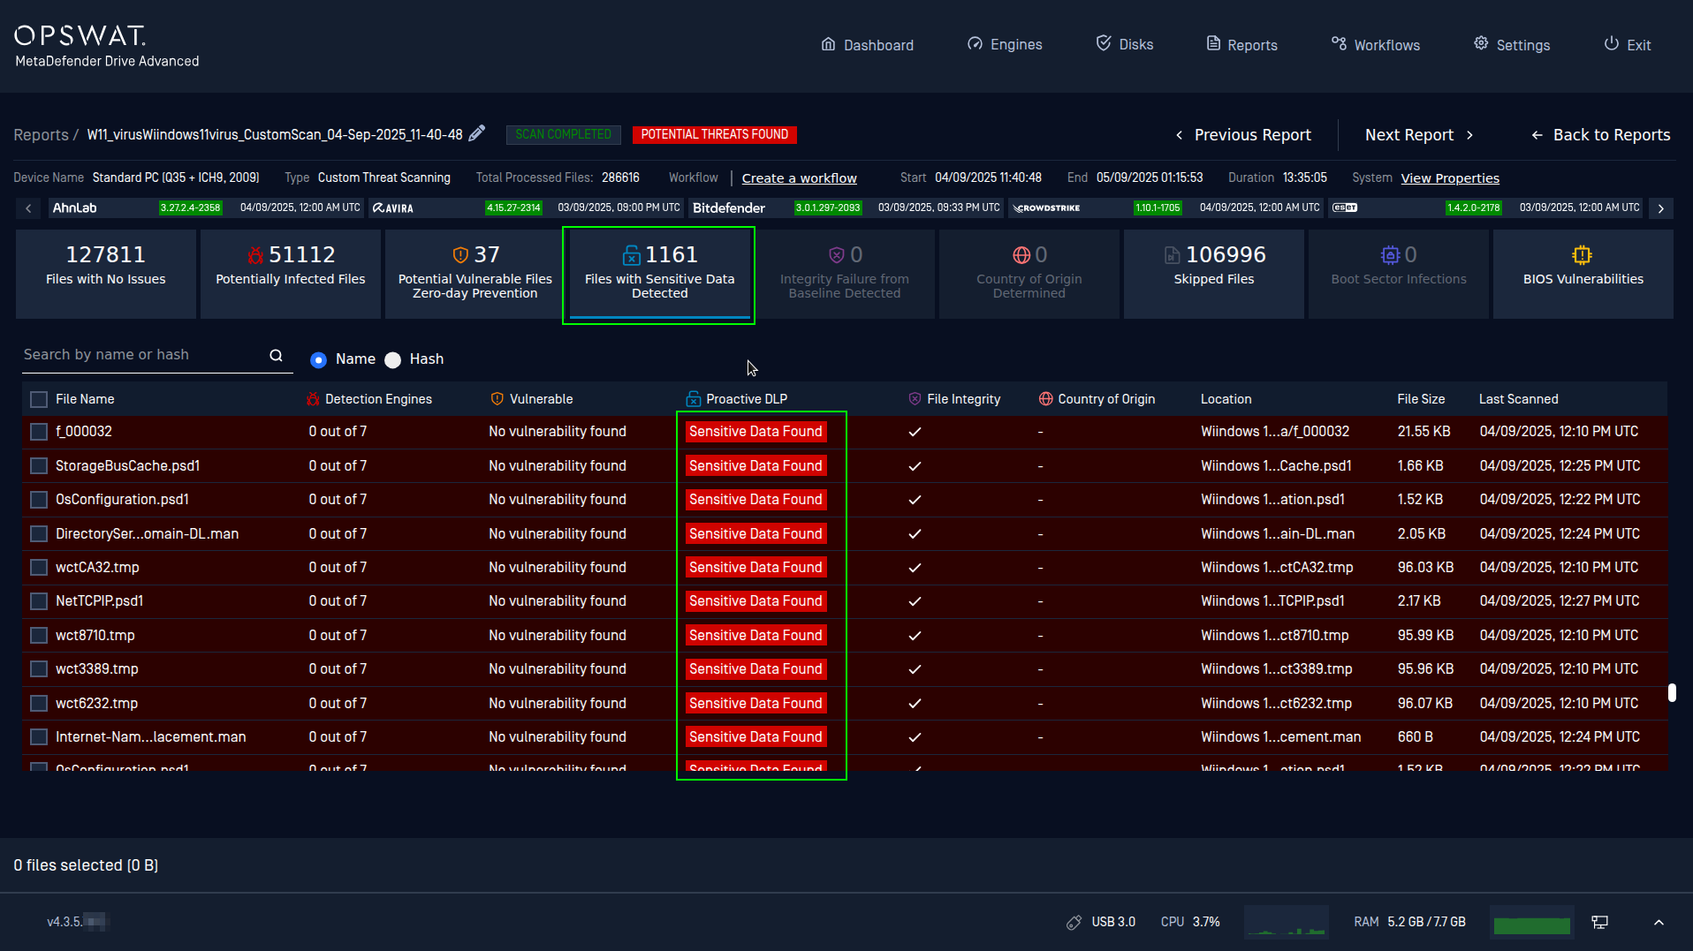Click the CPU usage graph
Screen dimensions: 1693x951
coord(1286,922)
